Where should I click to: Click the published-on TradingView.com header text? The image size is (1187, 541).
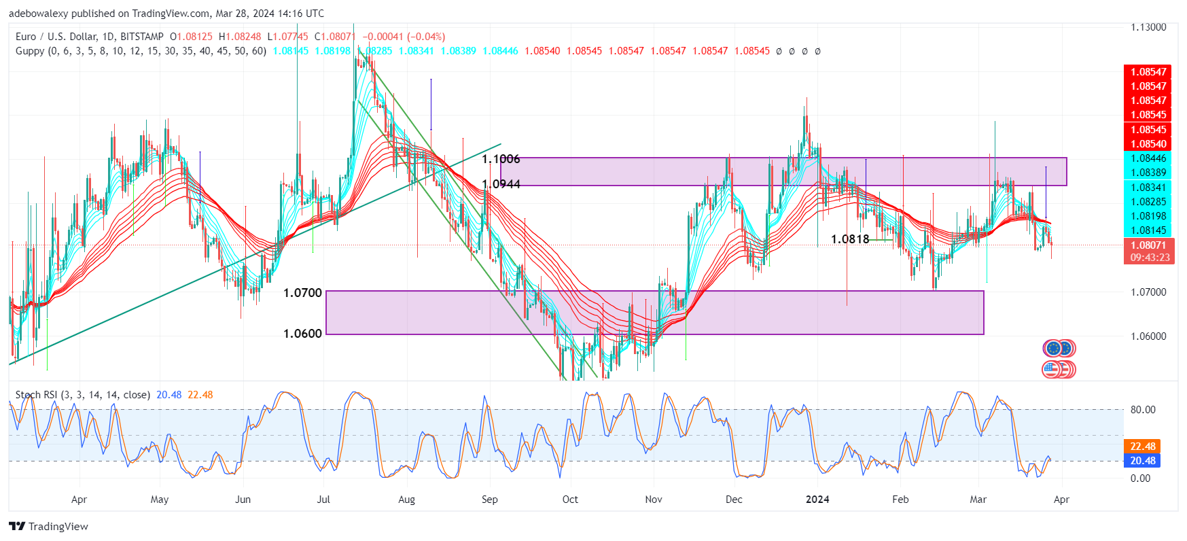[166, 14]
